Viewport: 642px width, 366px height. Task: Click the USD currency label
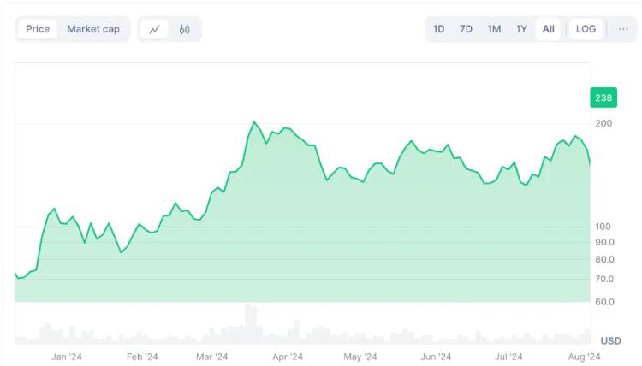[x=610, y=340]
